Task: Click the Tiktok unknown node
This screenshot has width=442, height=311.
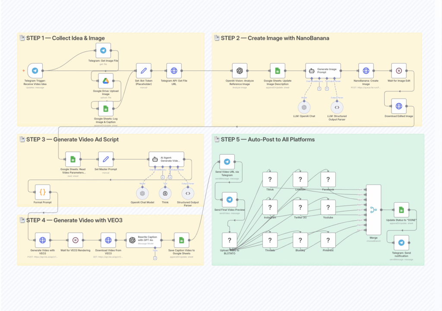Action: coord(270,179)
